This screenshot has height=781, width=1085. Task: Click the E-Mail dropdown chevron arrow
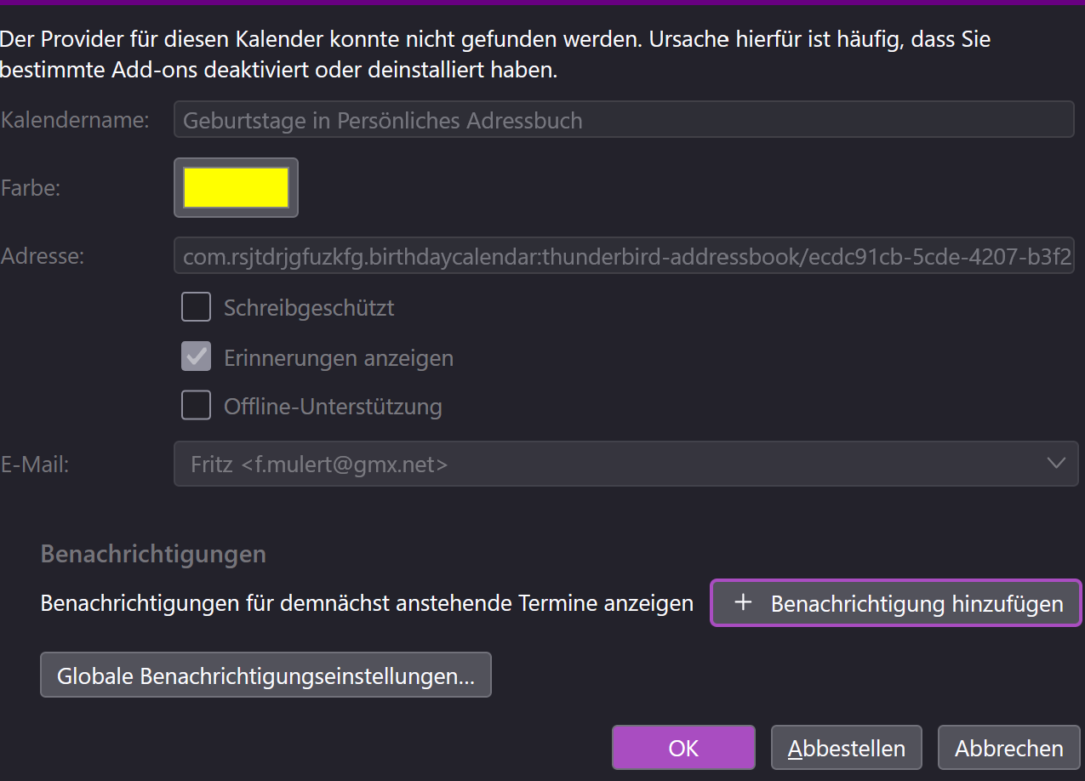click(1056, 464)
